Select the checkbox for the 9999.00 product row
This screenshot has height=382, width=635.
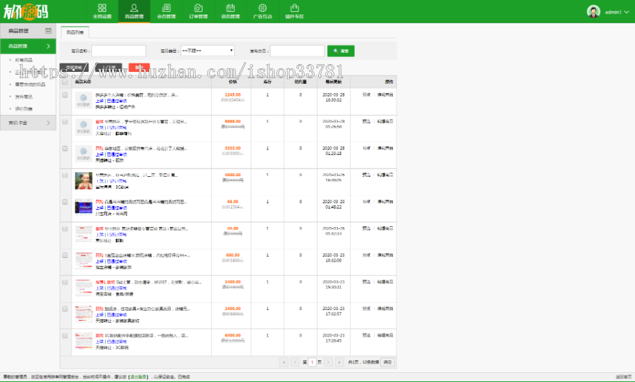point(65,122)
